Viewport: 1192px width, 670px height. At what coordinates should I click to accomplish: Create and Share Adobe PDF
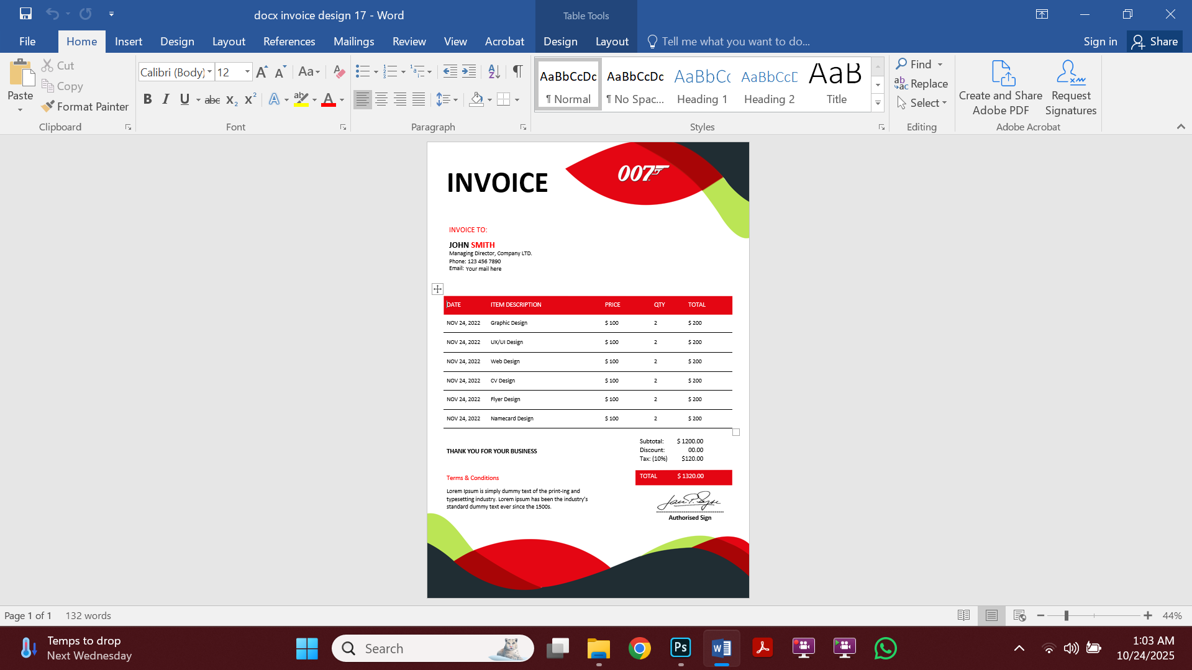(x=999, y=87)
